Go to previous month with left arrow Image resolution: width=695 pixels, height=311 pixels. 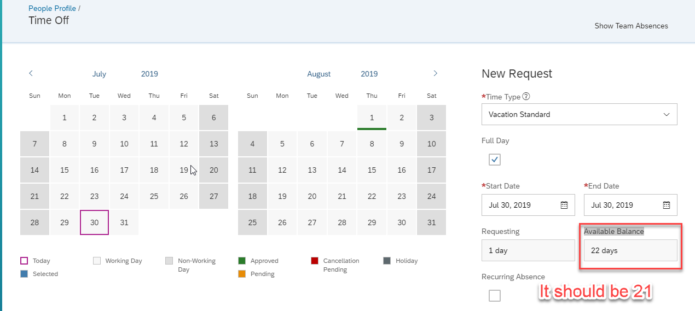[x=31, y=73]
